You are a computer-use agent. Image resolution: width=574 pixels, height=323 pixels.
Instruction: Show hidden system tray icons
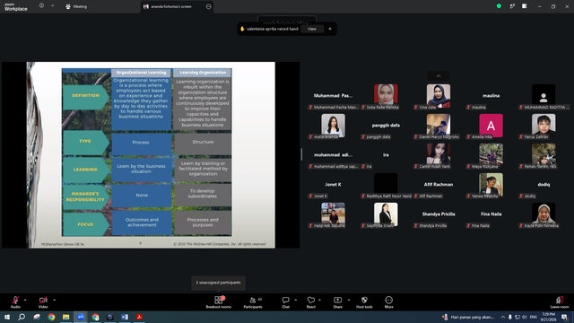[x=503, y=317]
